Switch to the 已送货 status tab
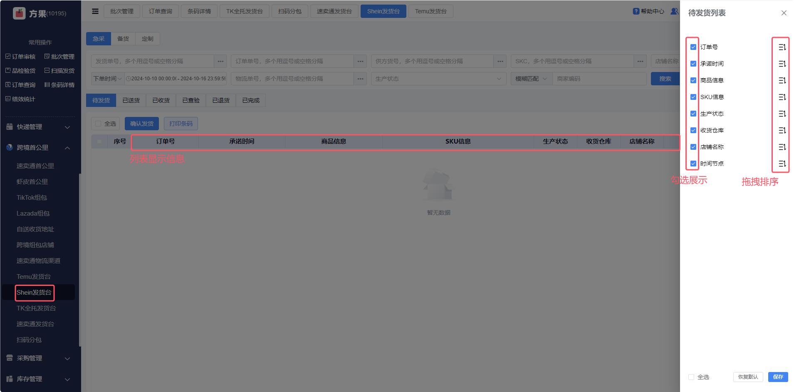 [x=131, y=100]
